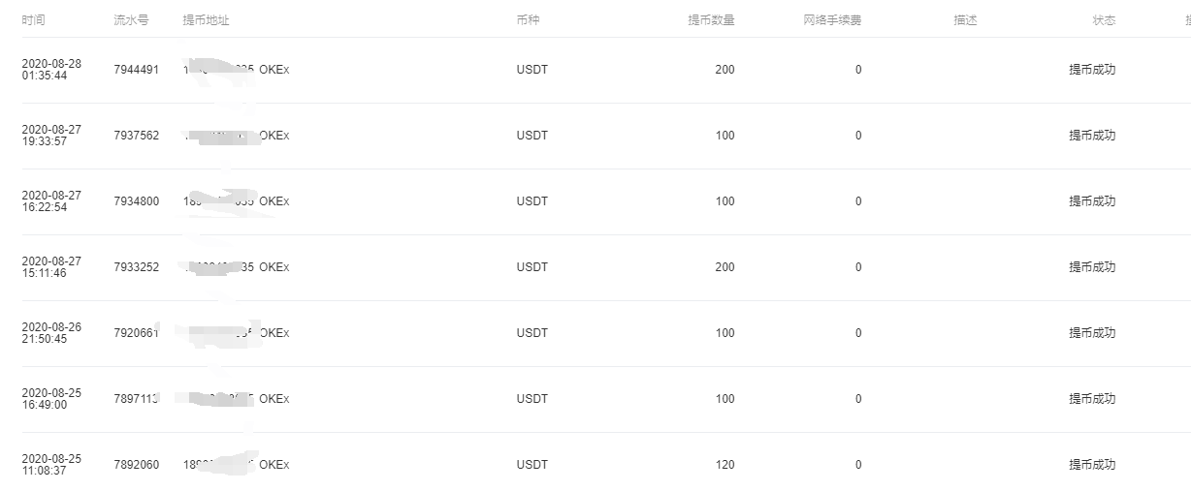Click the 流水号 column header
This screenshot has height=491, width=1191.
(x=131, y=20)
